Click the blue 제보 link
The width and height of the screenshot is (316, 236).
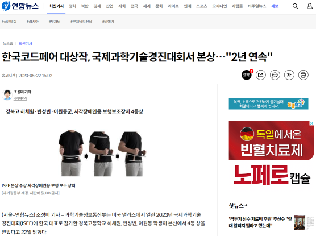pyautogui.click(x=275, y=6)
